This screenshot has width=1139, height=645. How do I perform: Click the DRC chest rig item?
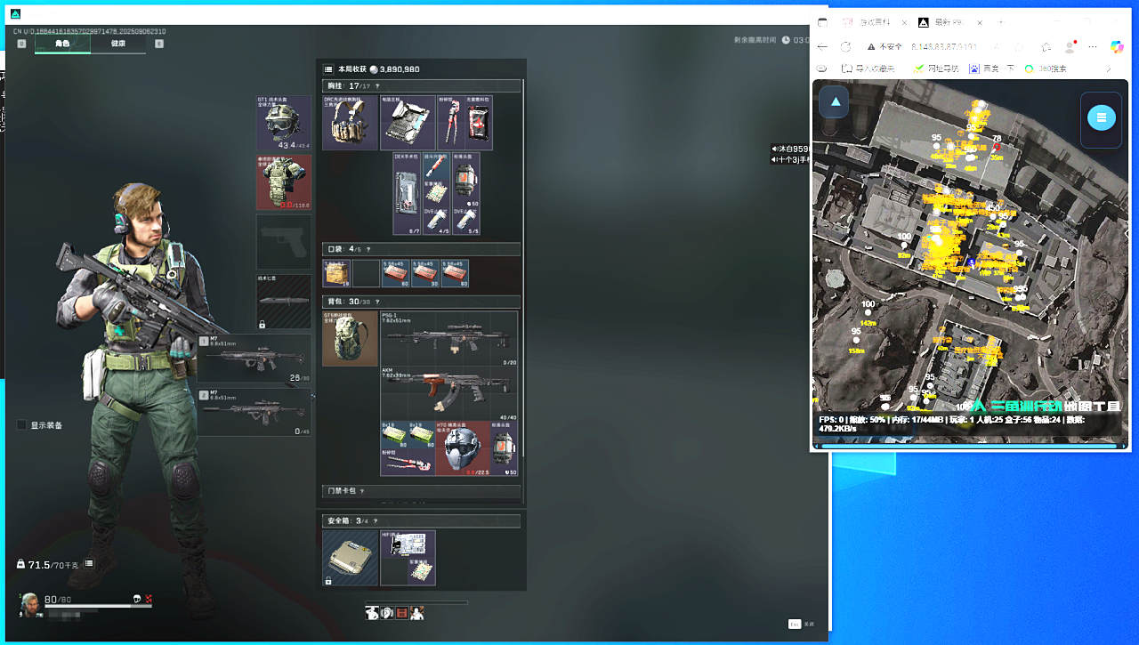point(351,123)
